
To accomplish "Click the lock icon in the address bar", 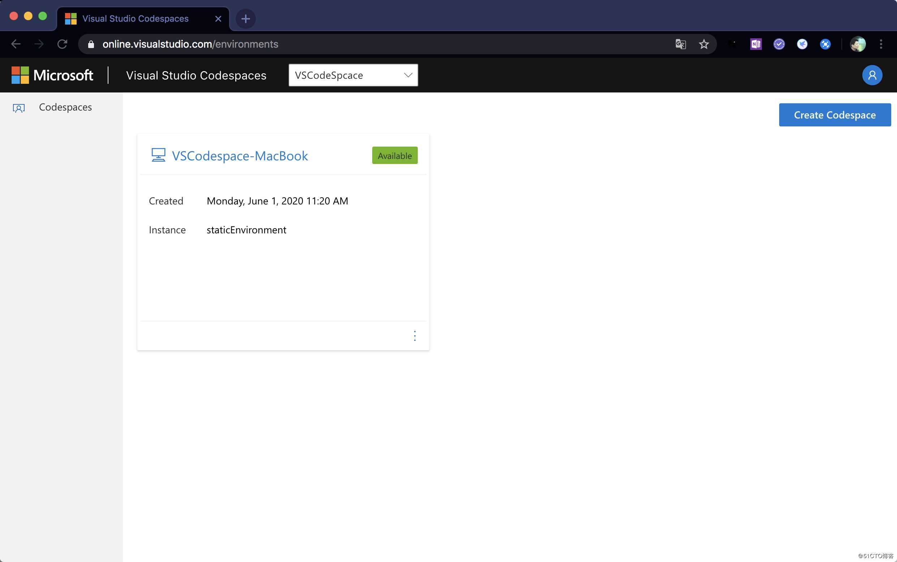I will (x=91, y=44).
